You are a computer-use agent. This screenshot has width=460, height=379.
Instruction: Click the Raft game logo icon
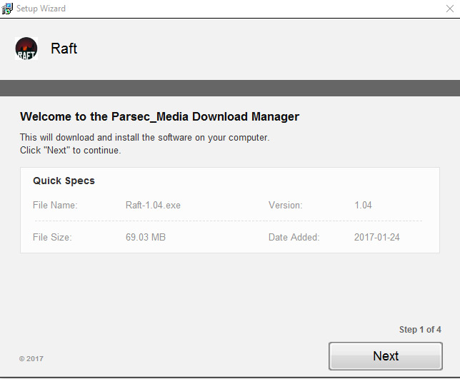click(26, 49)
